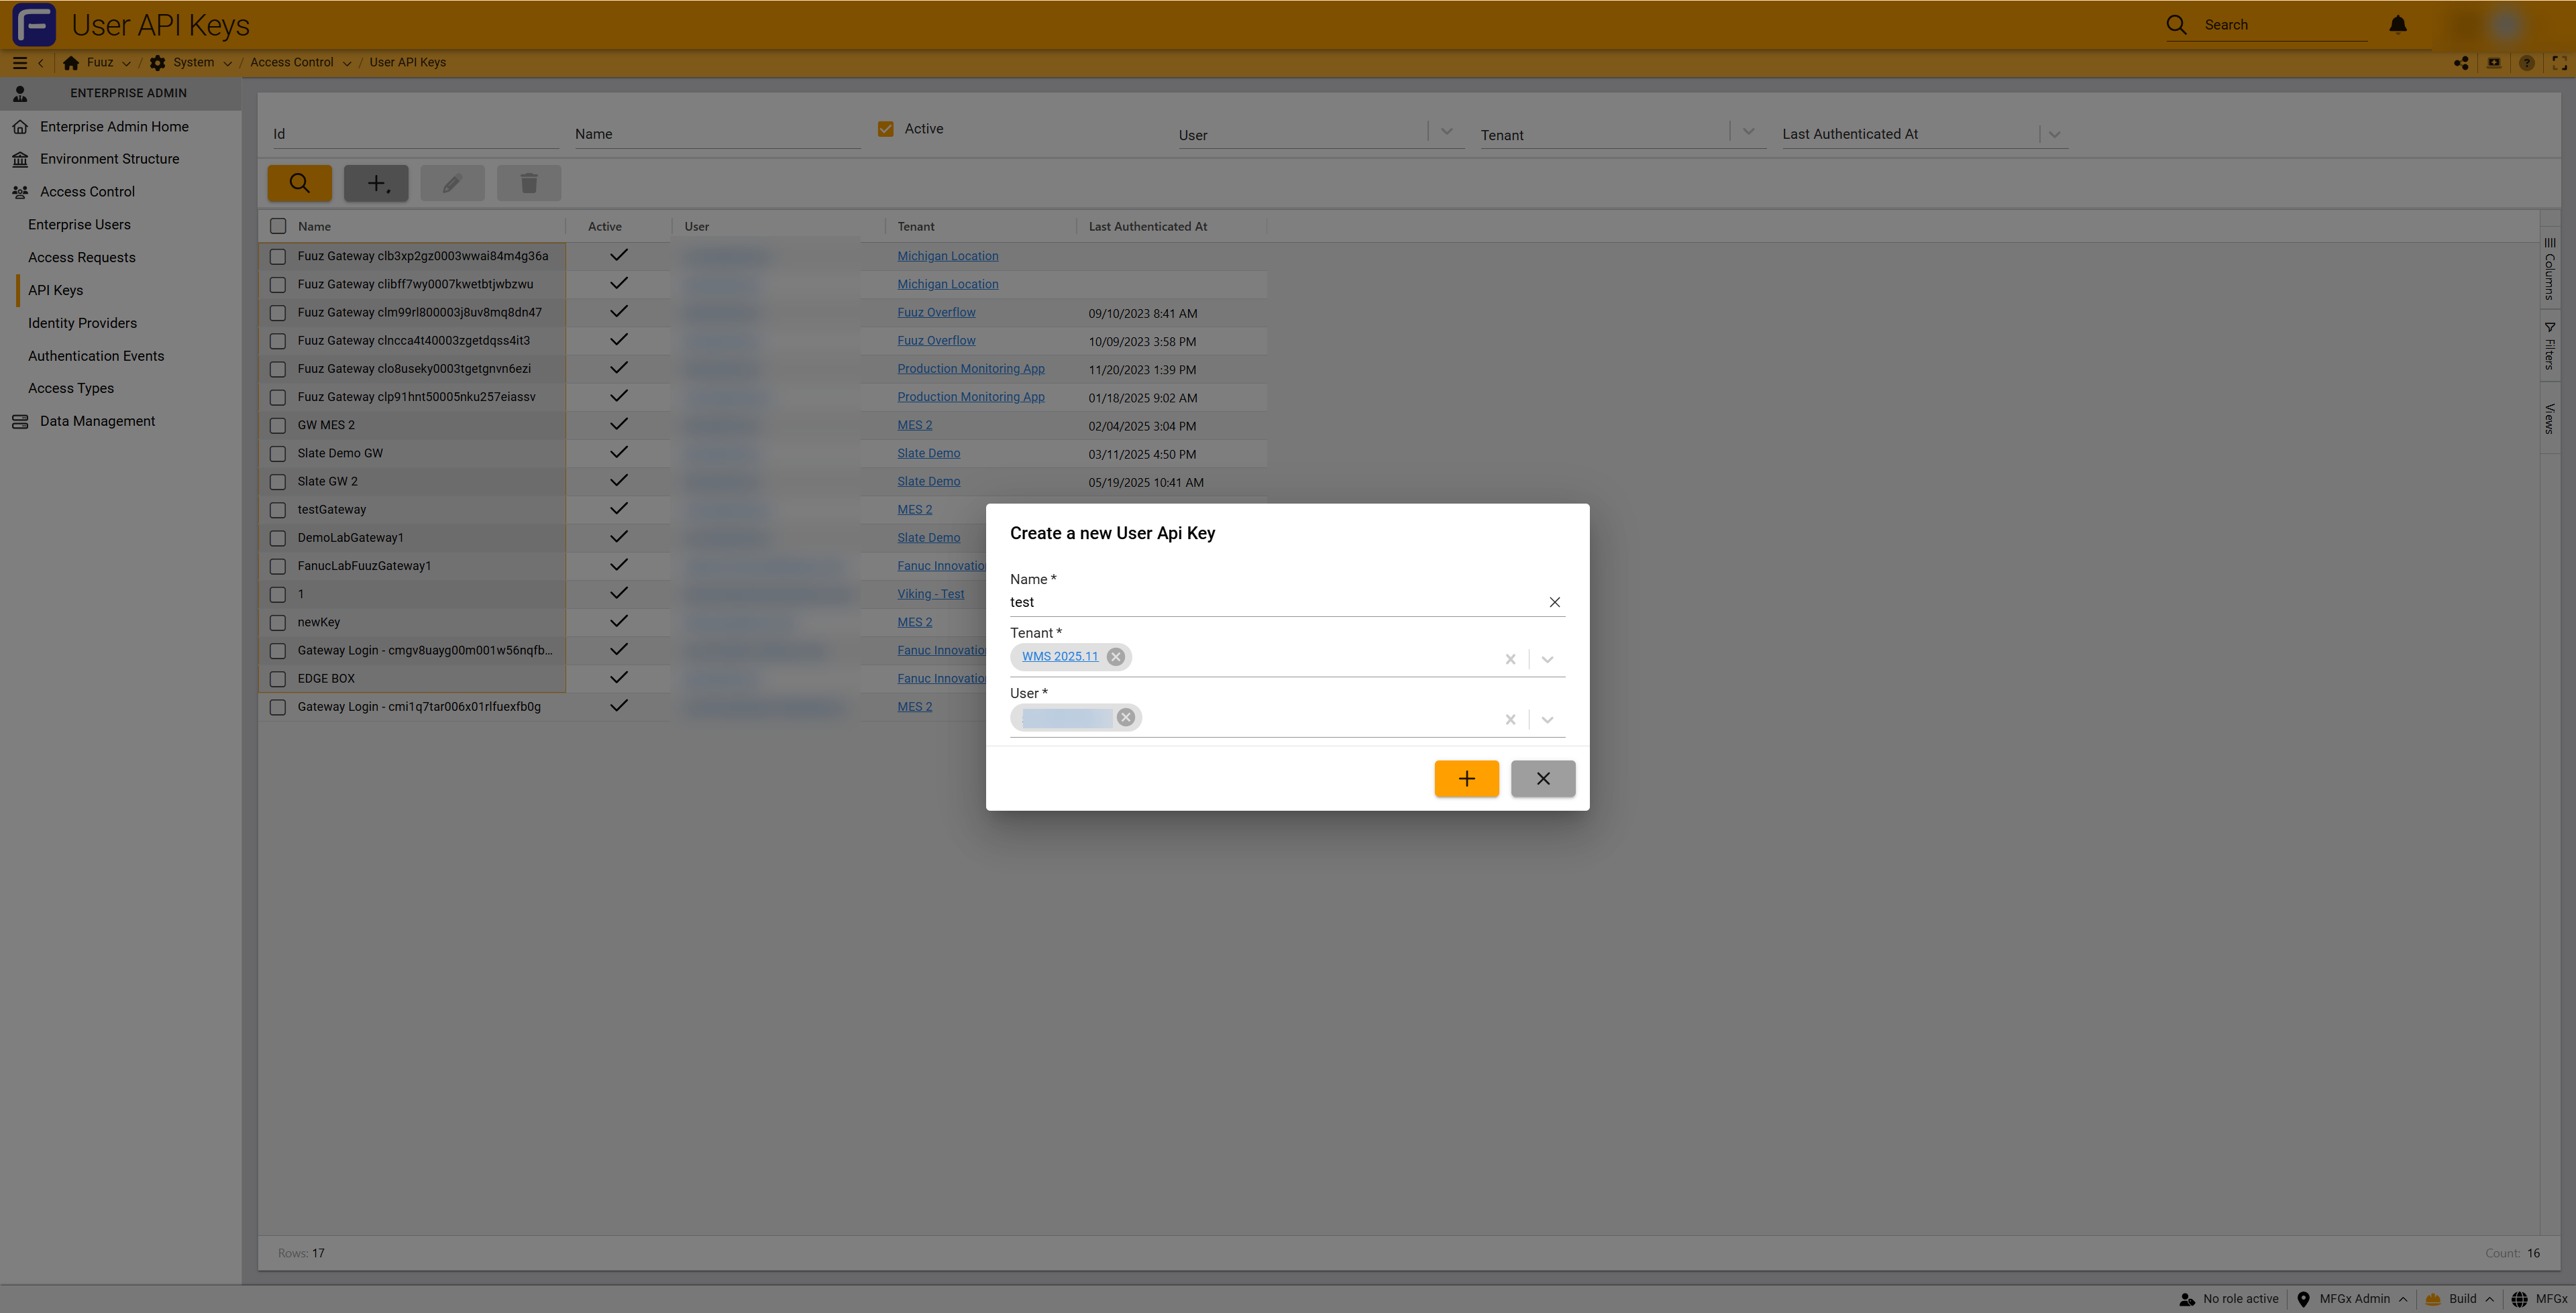Clear the Name field with its X
This screenshot has height=1313, width=2576.
pyautogui.click(x=1554, y=602)
